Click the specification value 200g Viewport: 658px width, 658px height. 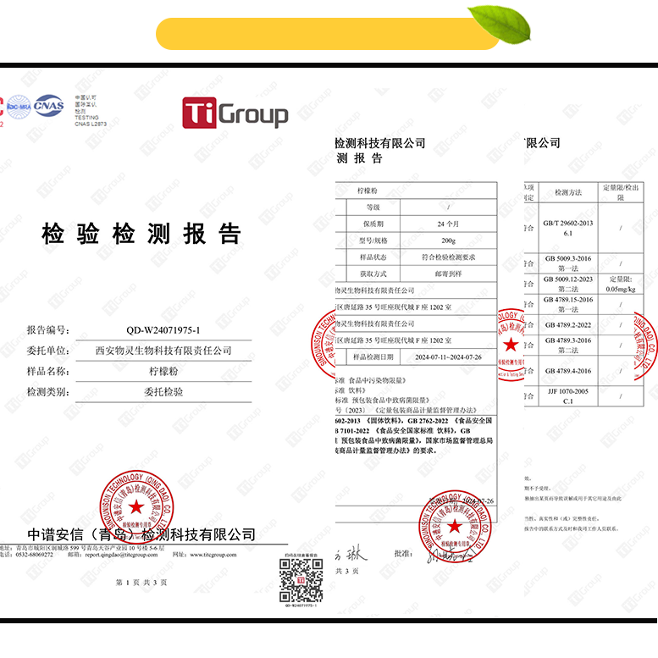(x=448, y=241)
